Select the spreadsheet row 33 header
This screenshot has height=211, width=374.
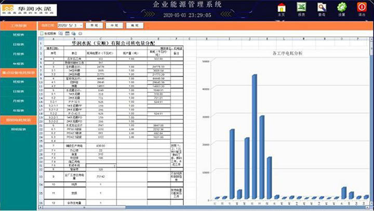41,177
